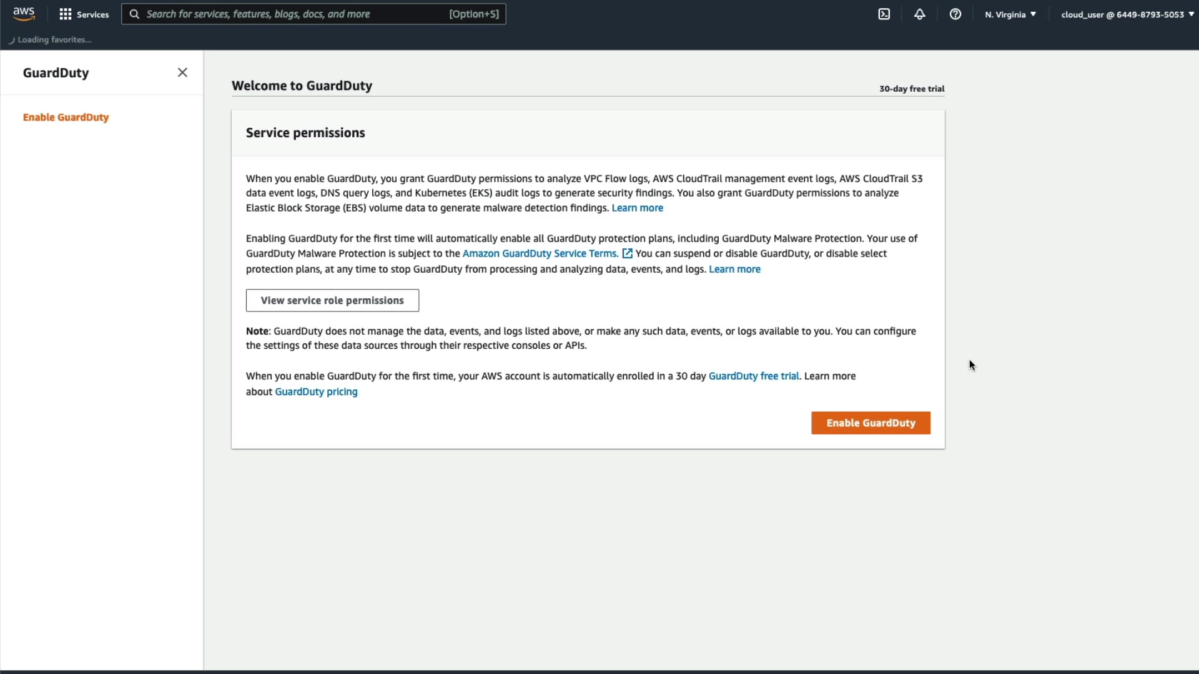Click Learn more after malware detection findings
This screenshot has width=1199, height=674.
pos(637,208)
